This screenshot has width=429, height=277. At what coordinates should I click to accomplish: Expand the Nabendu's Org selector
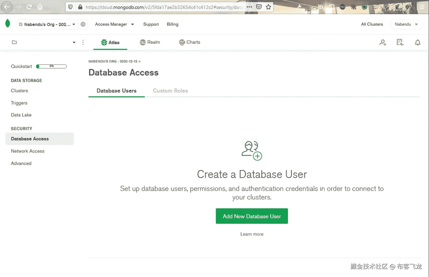[x=47, y=24]
